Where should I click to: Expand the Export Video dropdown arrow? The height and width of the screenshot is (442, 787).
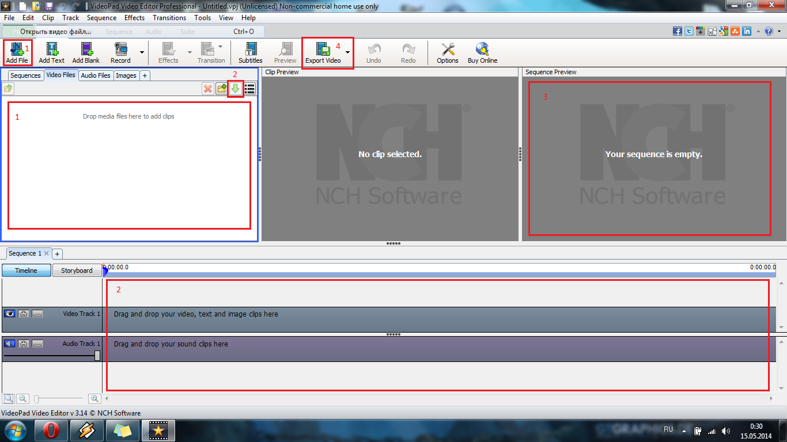coord(347,52)
